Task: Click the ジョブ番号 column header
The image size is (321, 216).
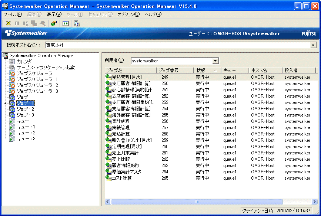Action: point(175,71)
